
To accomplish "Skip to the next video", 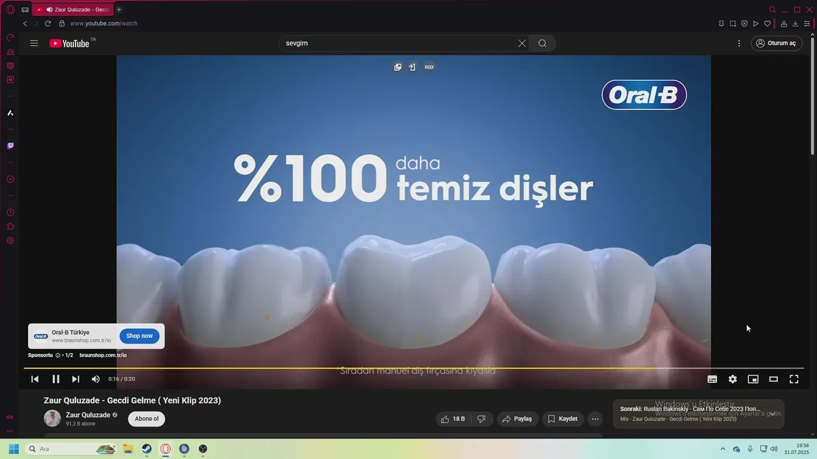I will tap(76, 379).
